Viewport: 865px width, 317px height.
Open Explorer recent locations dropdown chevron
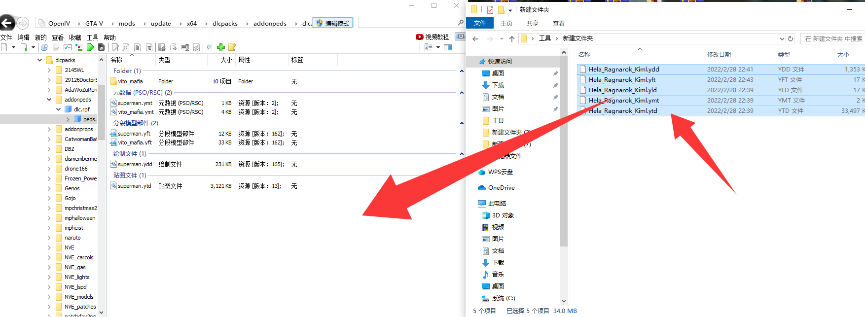coord(502,38)
